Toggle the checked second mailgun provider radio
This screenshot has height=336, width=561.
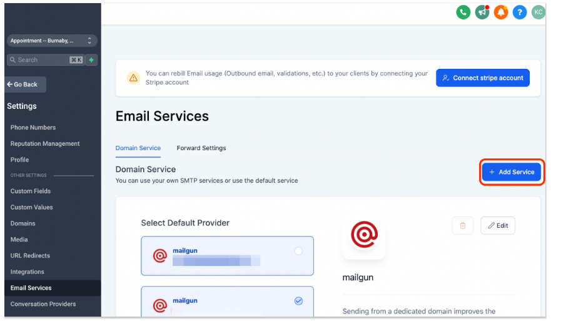pos(298,301)
